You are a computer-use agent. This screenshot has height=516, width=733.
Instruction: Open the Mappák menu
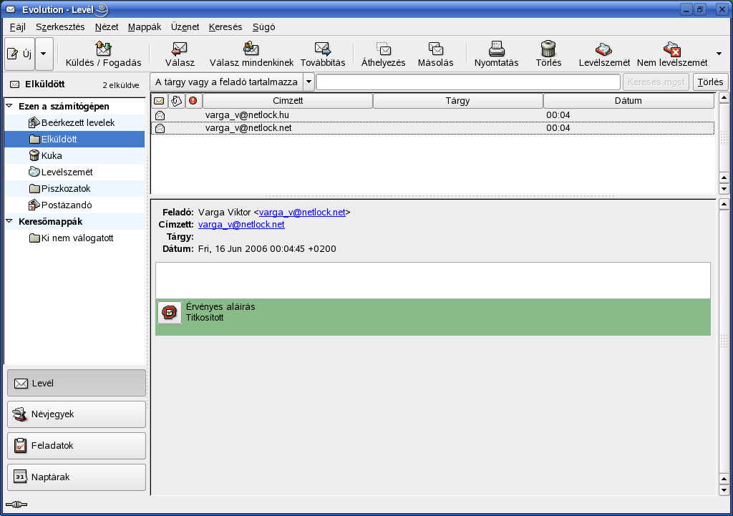(145, 27)
